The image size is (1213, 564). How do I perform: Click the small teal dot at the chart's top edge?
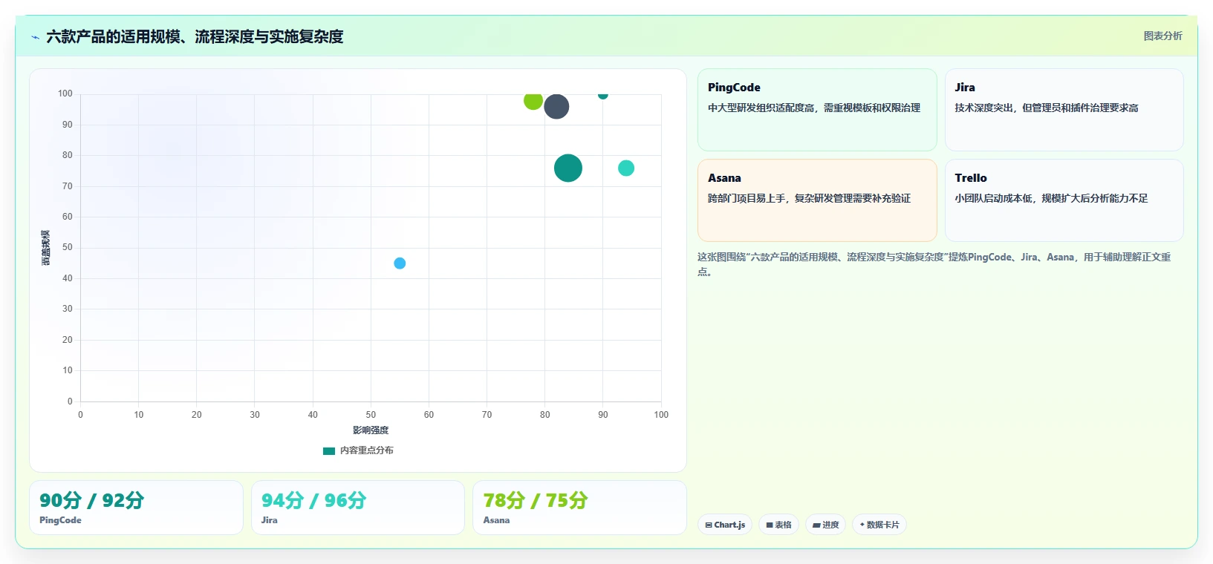point(603,95)
